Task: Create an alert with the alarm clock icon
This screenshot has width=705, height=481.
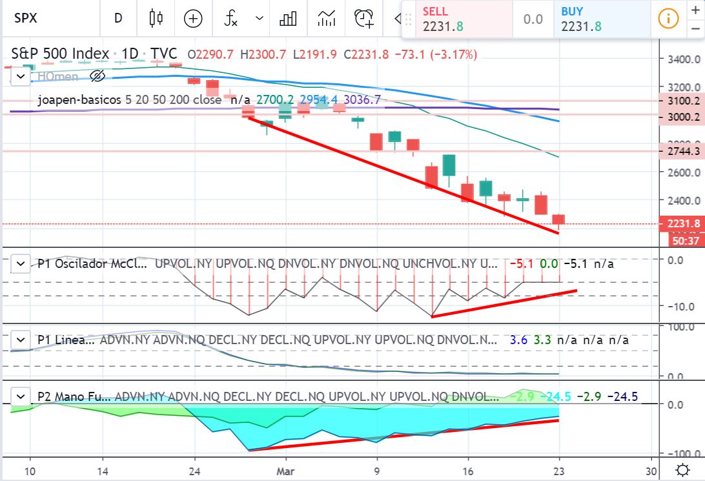Action: point(365,19)
